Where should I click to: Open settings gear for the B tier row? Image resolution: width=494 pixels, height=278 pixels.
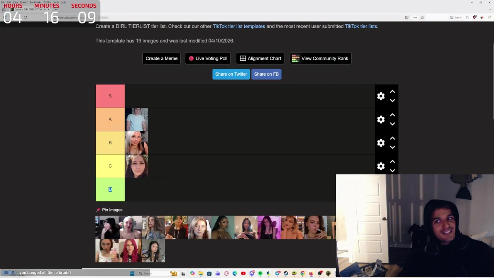(381, 143)
